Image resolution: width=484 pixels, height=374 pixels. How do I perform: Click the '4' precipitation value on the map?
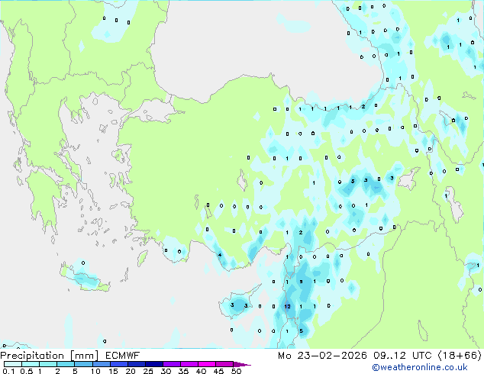(220, 255)
